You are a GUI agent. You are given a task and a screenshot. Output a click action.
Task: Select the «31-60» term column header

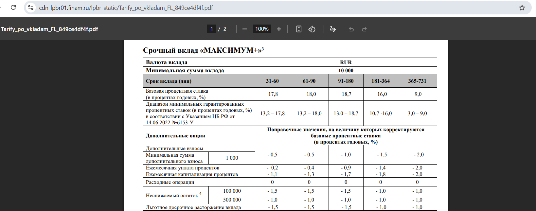coord(273,81)
